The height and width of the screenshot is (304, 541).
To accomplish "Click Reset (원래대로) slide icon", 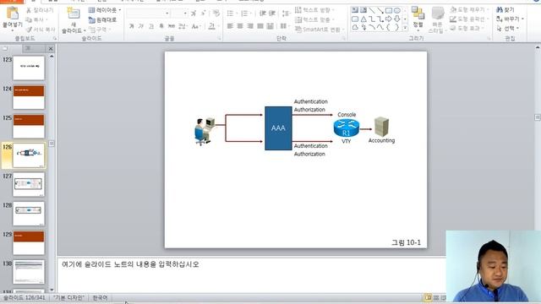I will coord(92,20).
